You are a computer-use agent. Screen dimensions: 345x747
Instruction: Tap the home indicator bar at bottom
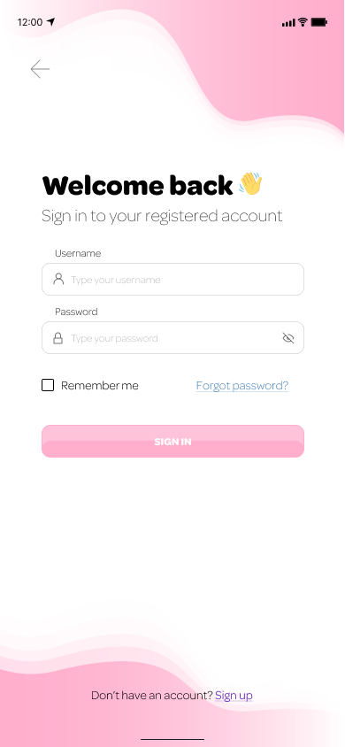click(172, 739)
